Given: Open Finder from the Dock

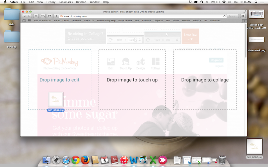Looking at the screenshot, I should coord(46,160).
